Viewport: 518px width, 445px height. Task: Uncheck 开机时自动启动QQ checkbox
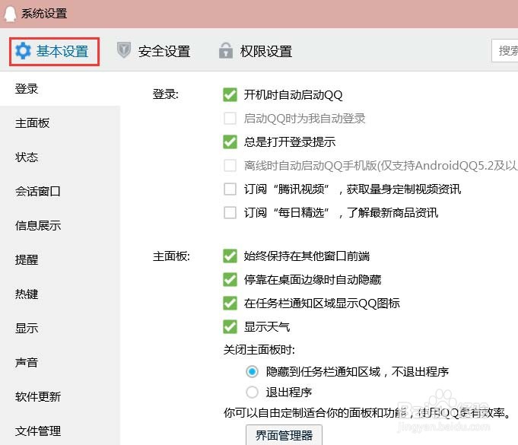[x=230, y=95]
